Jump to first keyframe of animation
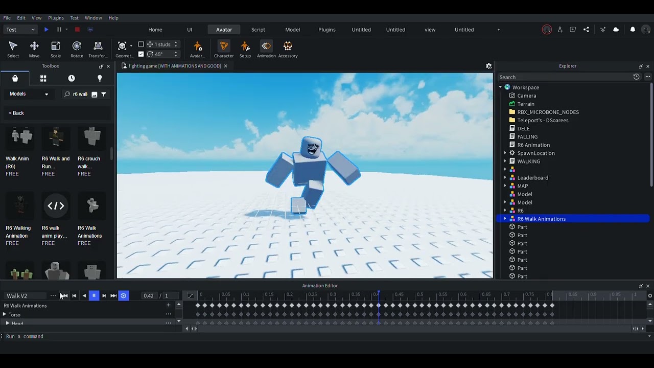 click(64, 296)
